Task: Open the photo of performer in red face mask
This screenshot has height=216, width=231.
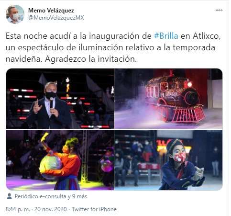Action: point(168,160)
